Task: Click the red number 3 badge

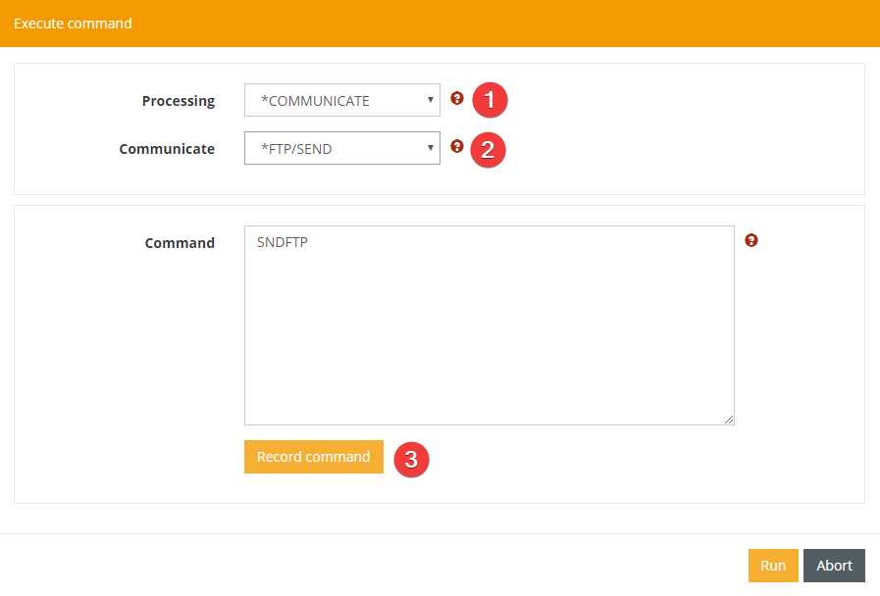Action: (412, 459)
